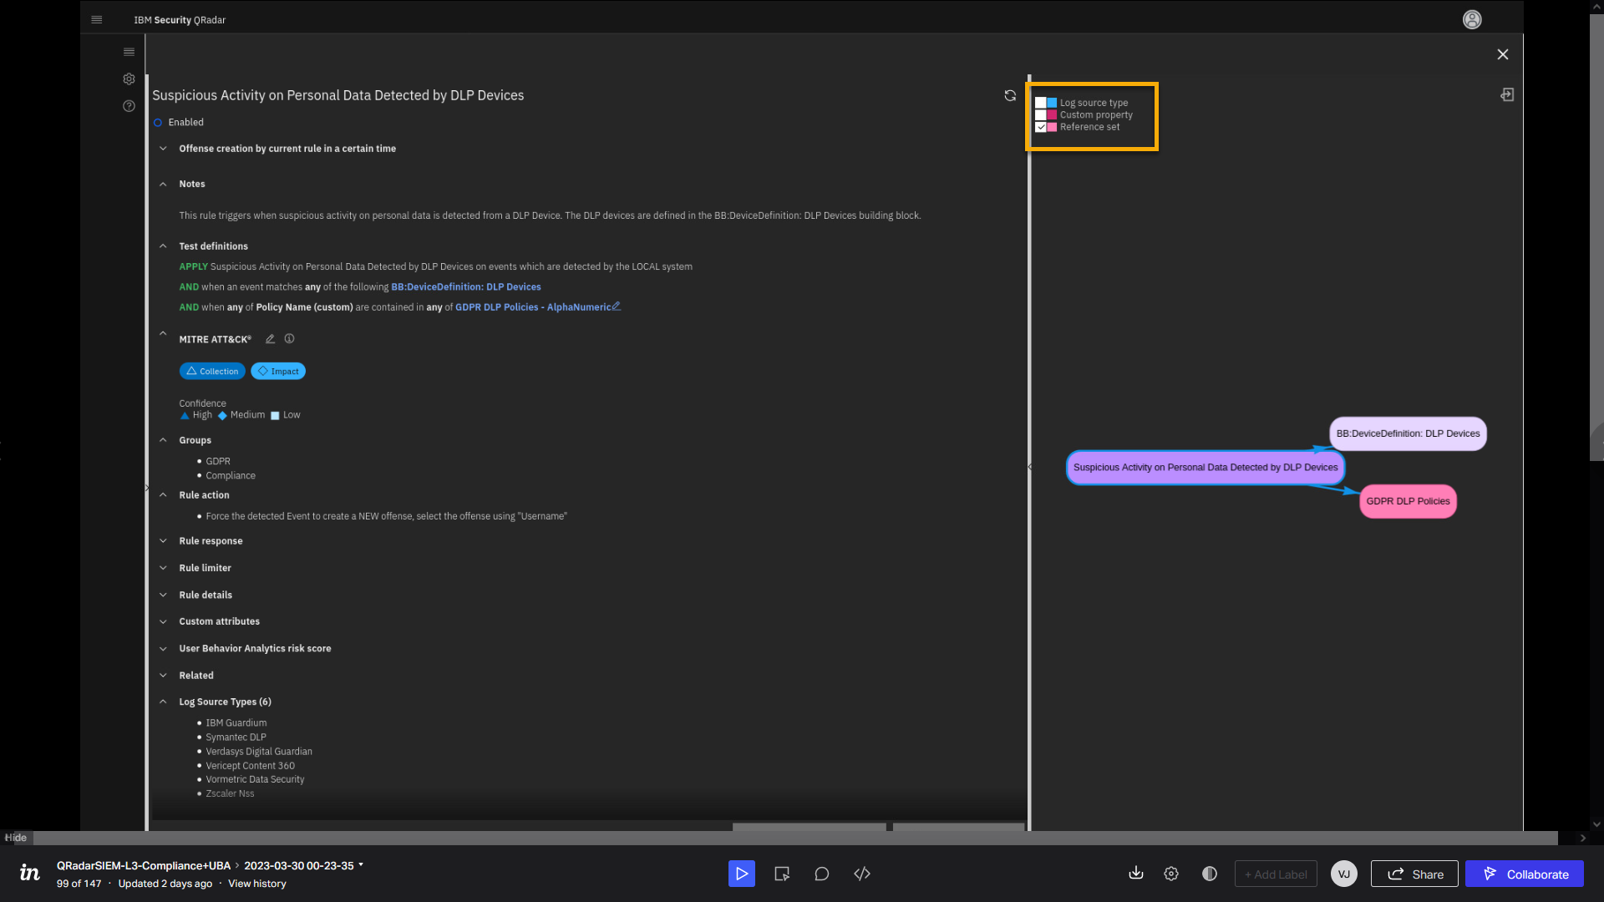The image size is (1604, 902).
Task: Click the export icon in graph panel
Action: 1507,95
